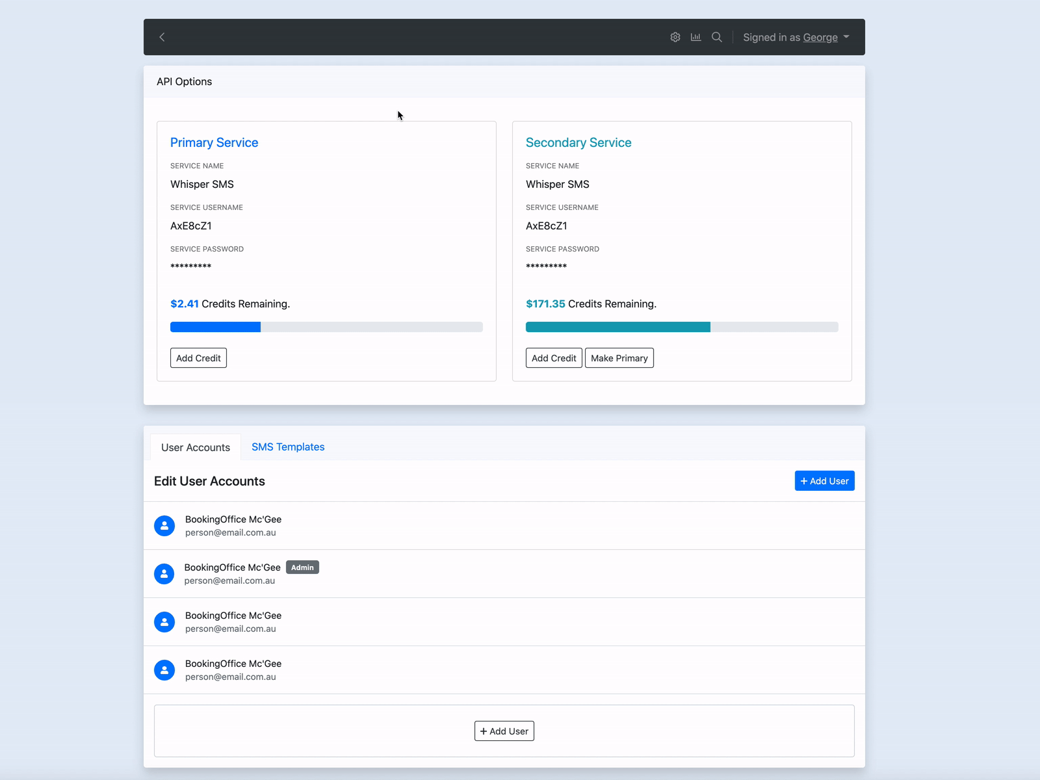Viewport: 1040px width, 780px height.
Task: Click the Admin badge on the second user
Action: tap(302, 567)
